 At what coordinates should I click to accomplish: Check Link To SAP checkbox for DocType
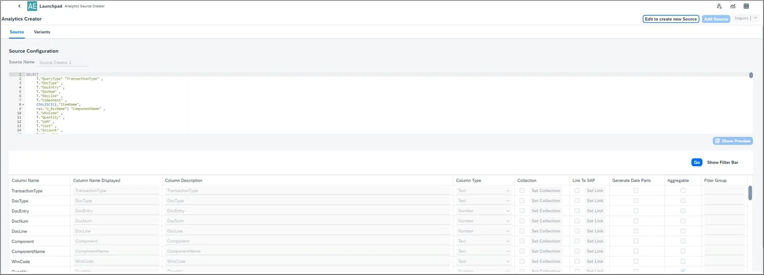(x=577, y=201)
